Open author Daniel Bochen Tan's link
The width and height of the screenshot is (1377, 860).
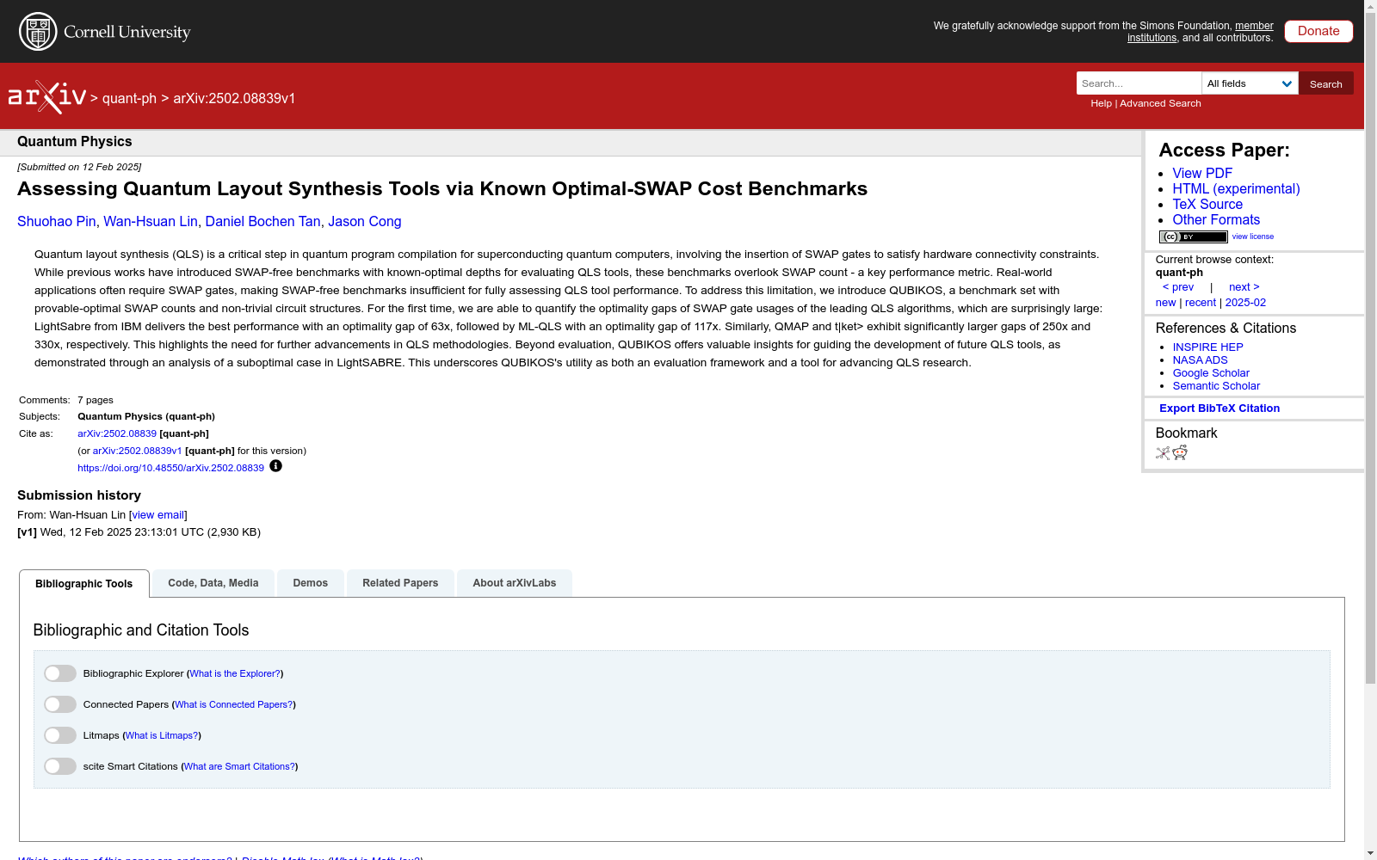(x=262, y=221)
